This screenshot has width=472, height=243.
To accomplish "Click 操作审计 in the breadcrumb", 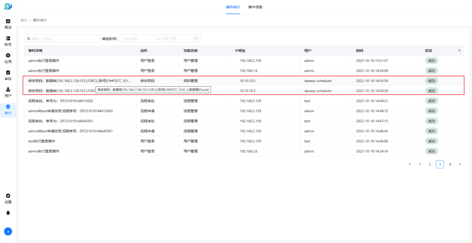I will click(40, 20).
